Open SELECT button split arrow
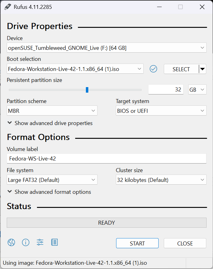This screenshot has width=213, height=269. point(202,69)
